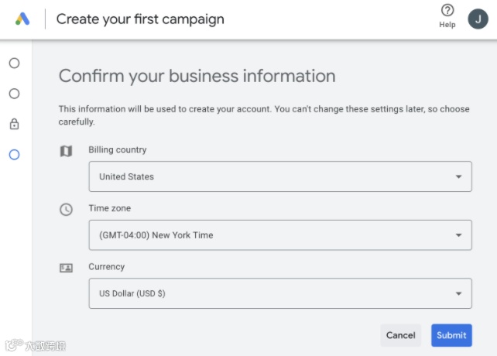Select the first step circle in sidebar
The image size is (497, 356).
click(x=14, y=63)
